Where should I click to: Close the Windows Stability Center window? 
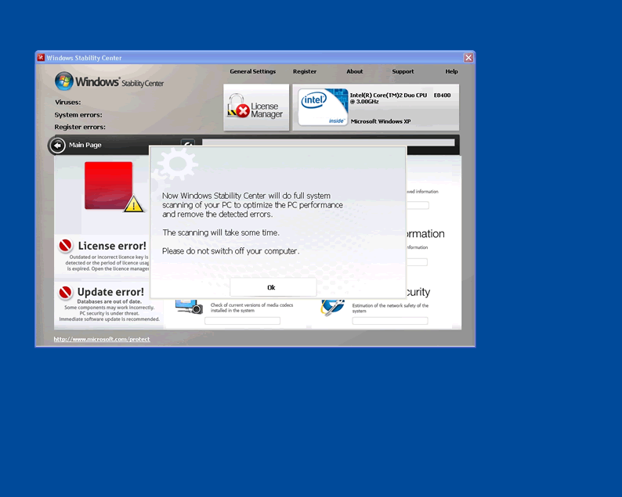pos(468,58)
